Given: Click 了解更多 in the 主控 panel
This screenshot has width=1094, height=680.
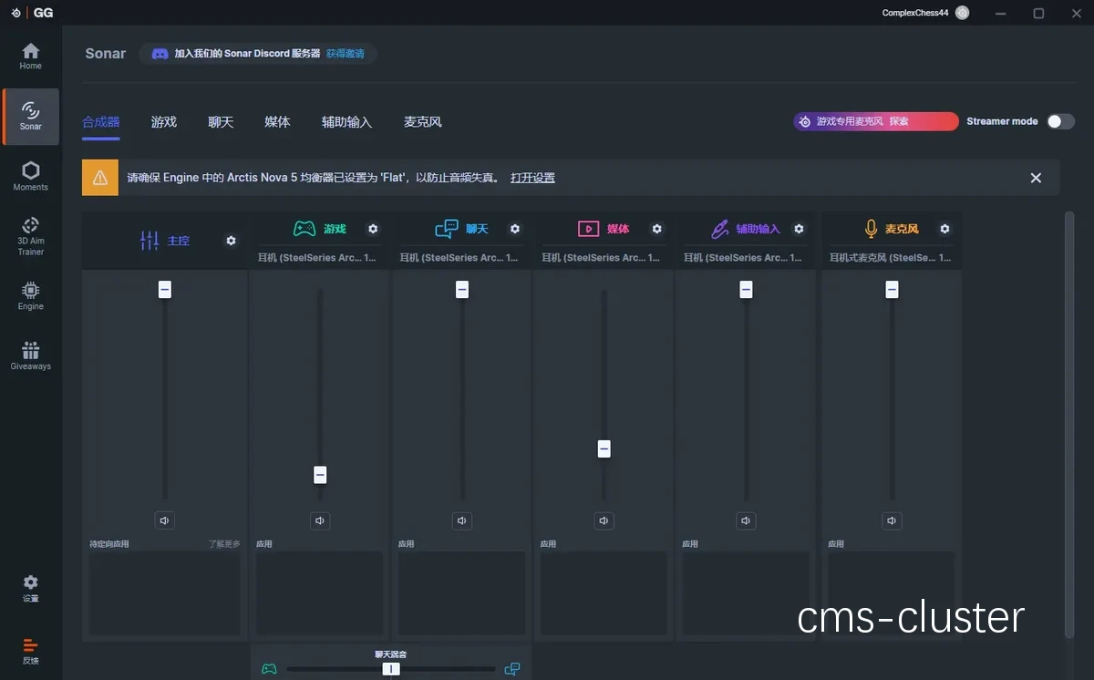Looking at the screenshot, I should click(x=224, y=544).
